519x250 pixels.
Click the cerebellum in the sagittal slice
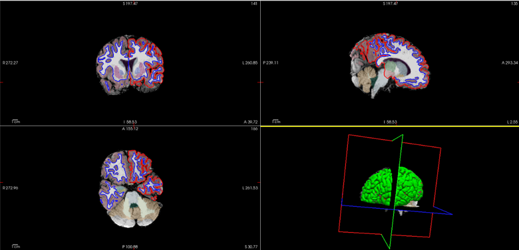click(363, 79)
